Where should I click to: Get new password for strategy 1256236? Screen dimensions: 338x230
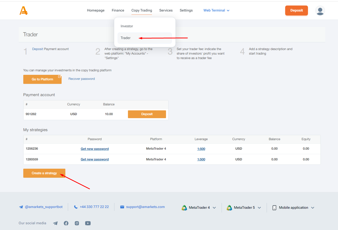pyautogui.click(x=95, y=149)
